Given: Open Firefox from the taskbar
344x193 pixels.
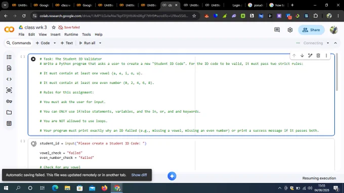Looking at the screenshot, I should point(104,188).
